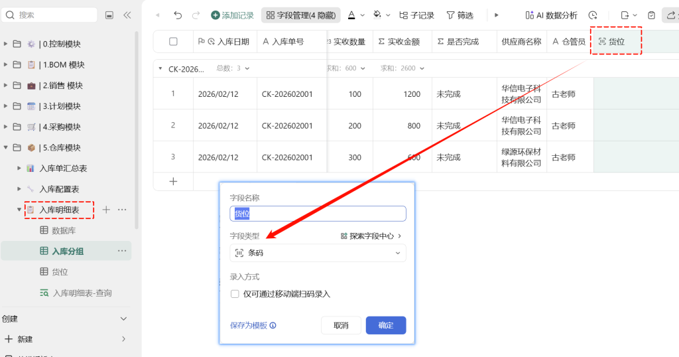Click the text color A icon
The image size is (679, 357).
pos(351,15)
